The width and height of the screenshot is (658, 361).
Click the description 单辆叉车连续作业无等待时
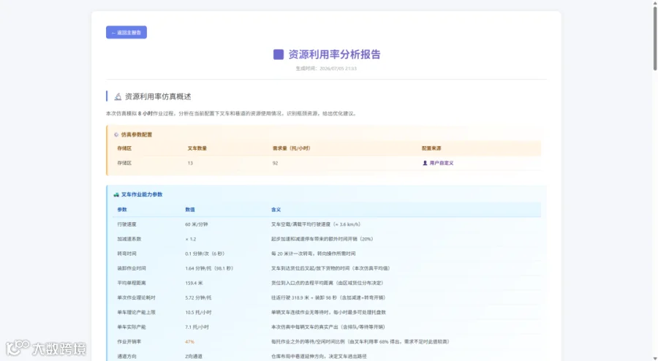coord(328,312)
